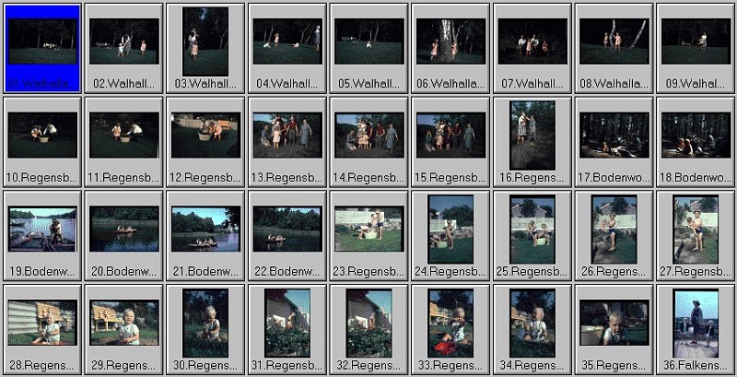Pick thumbnail 30.Regens baby portrait
The height and width of the screenshot is (377, 737).
[x=205, y=323]
